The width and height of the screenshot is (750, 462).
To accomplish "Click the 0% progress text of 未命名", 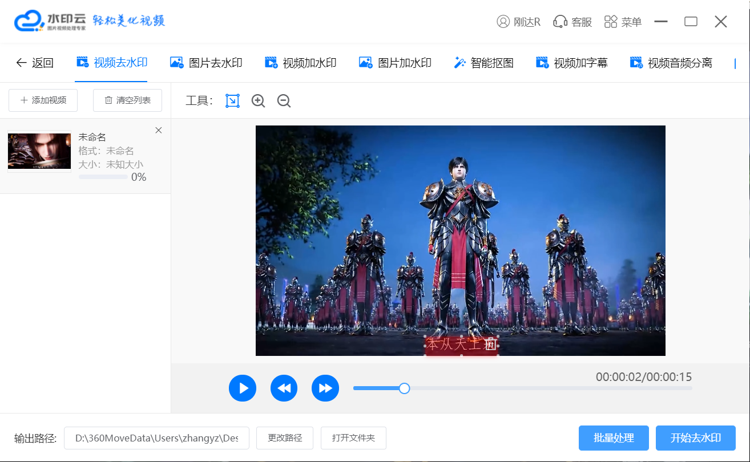I will point(139,177).
